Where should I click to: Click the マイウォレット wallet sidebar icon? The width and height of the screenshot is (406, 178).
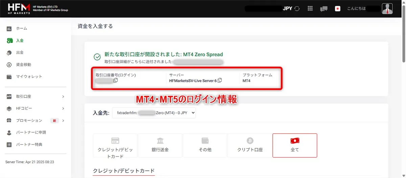tap(9, 76)
